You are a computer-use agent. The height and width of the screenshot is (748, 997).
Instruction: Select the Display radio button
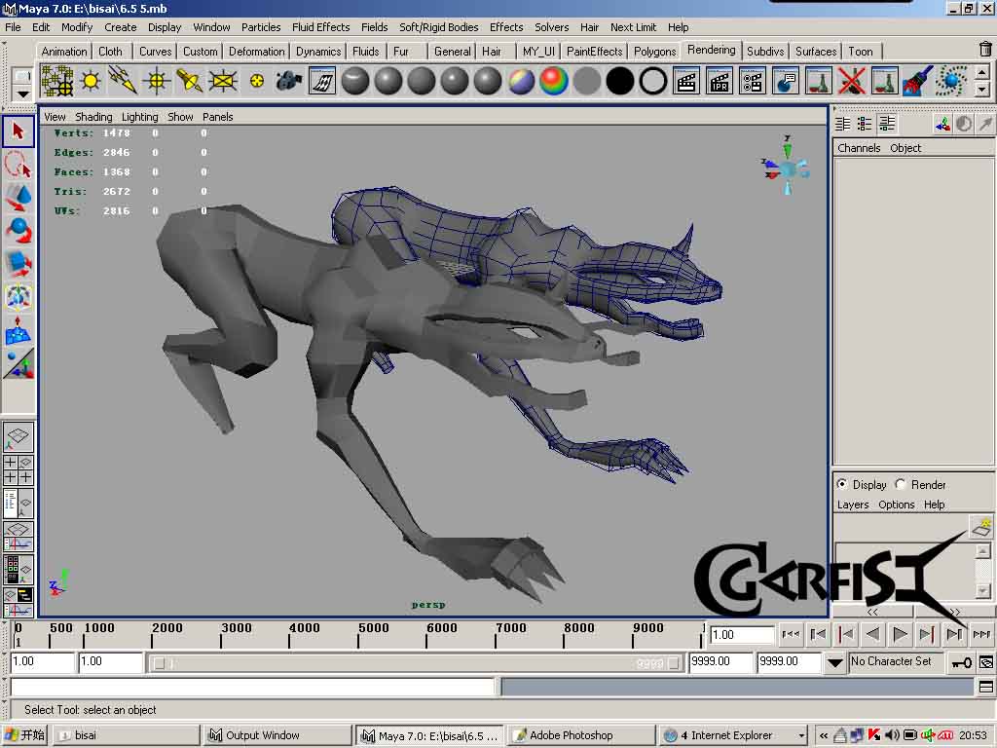pyautogui.click(x=842, y=484)
